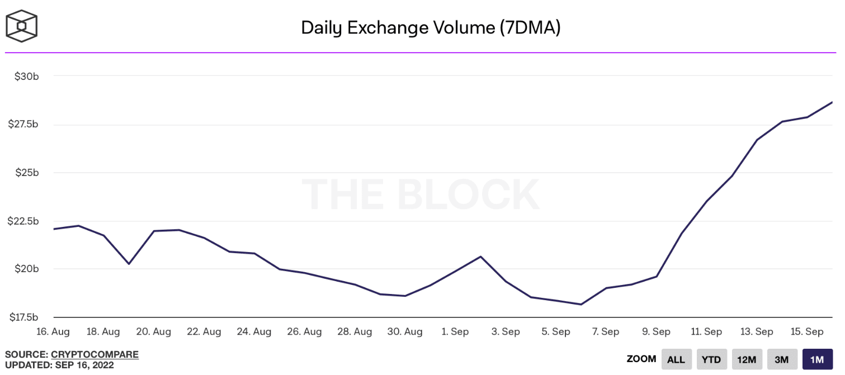
Task: Click the 15. Sep x-axis label
Action: tap(806, 332)
